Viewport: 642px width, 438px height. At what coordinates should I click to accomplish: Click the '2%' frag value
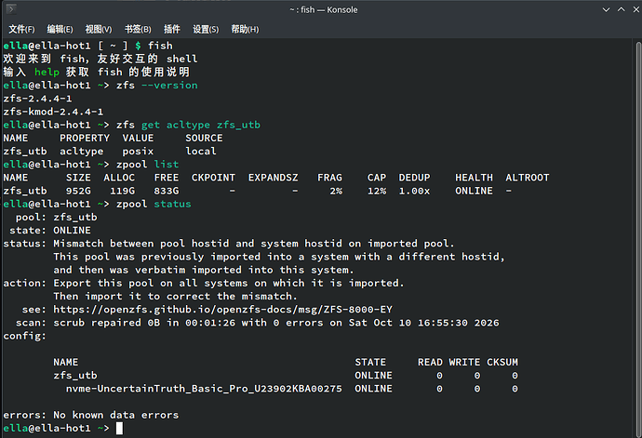pos(336,191)
